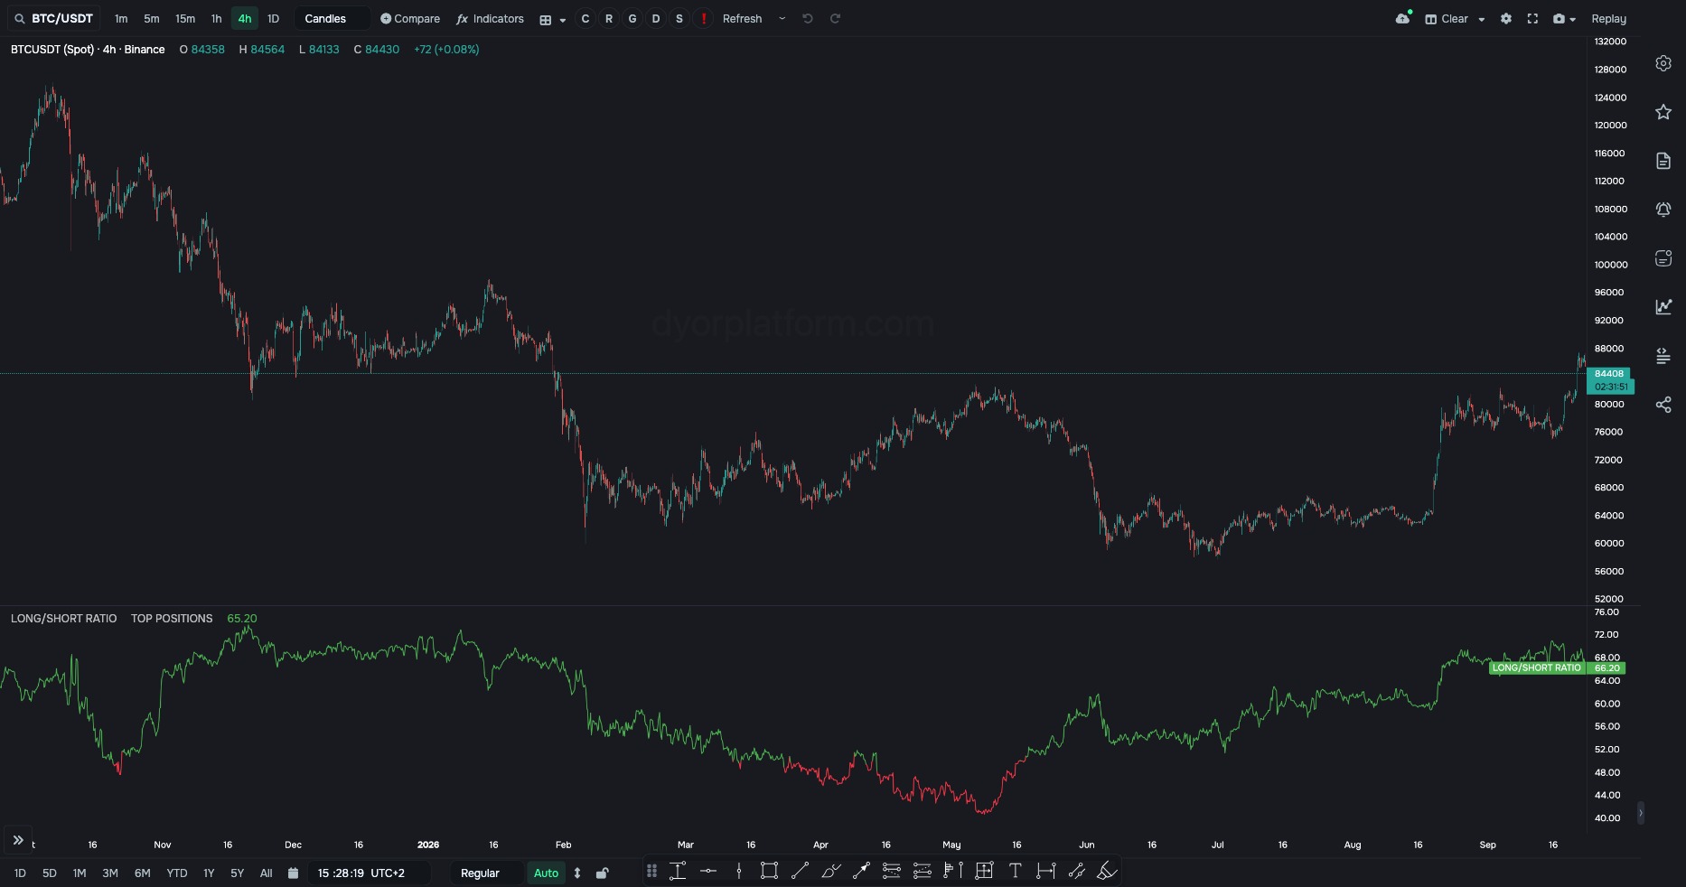Expand the Refresh interval chevron

pyautogui.click(x=782, y=18)
